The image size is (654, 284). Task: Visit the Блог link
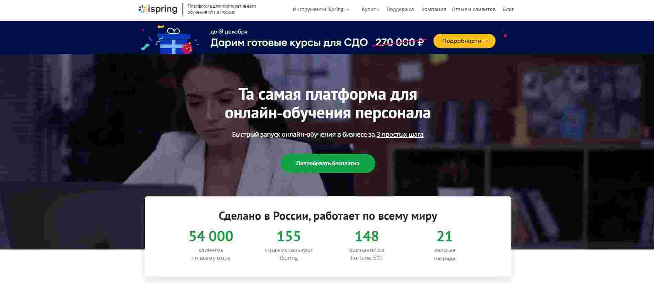point(508,9)
